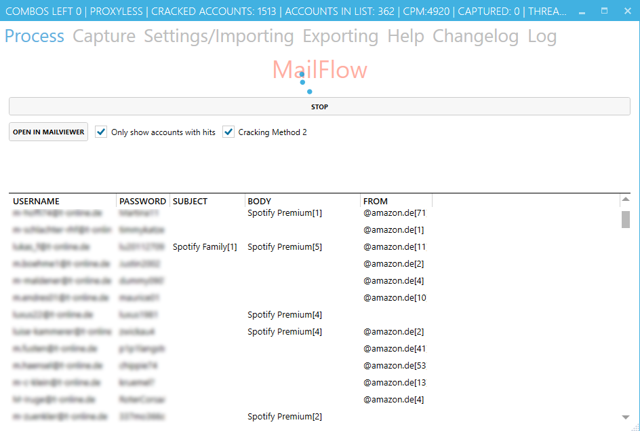The image size is (640, 431).
Task: Select Spotify Premium[4] beside @amazon.de[2]
Action: 285,332
